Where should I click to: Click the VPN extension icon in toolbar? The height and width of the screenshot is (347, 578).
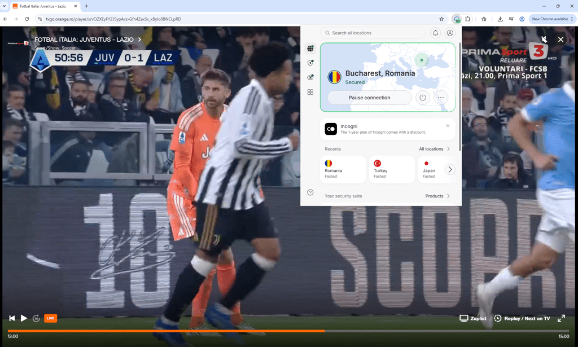(457, 19)
